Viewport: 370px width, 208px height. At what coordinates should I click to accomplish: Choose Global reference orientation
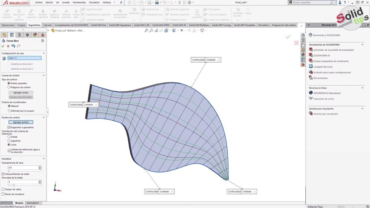tap(9, 137)
